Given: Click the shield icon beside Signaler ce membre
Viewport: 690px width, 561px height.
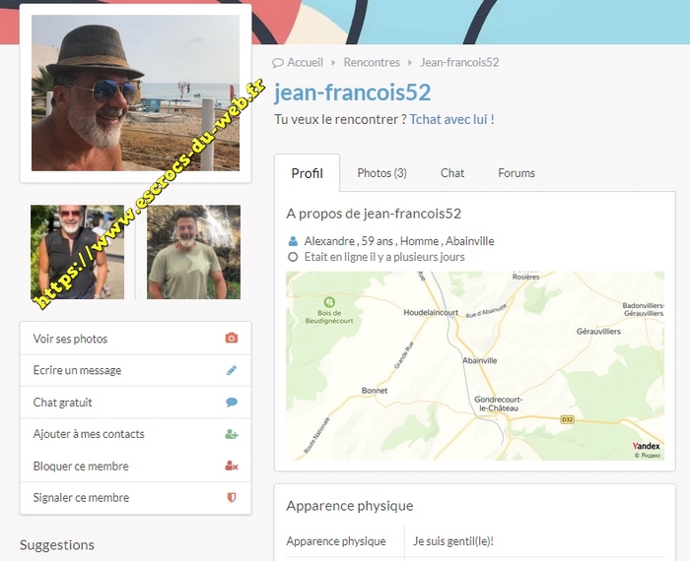Looking at the screenshot, I should click(232, 498).
